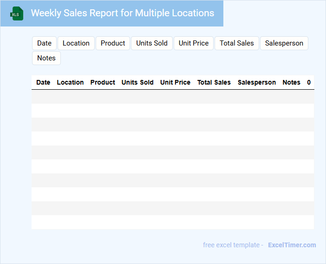Click the Units Sold tag
326x264 pixels.
[152, 43]
